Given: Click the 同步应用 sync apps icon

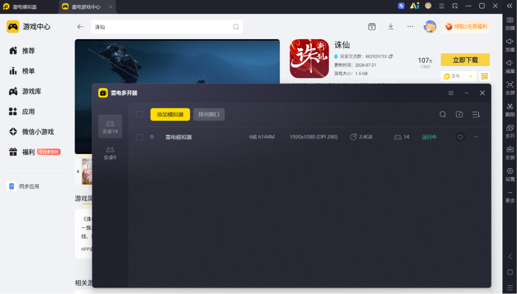Looking at the screenshot, I should pyautogui.click(x=11, y=186).
